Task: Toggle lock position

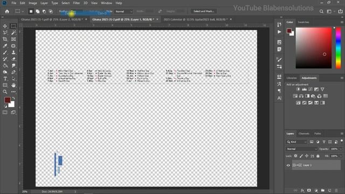Action: 307,156
